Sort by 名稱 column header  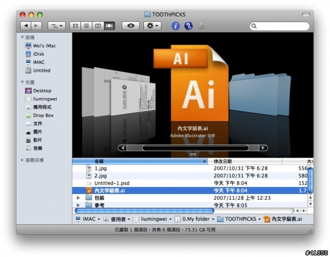pos(140,162)
